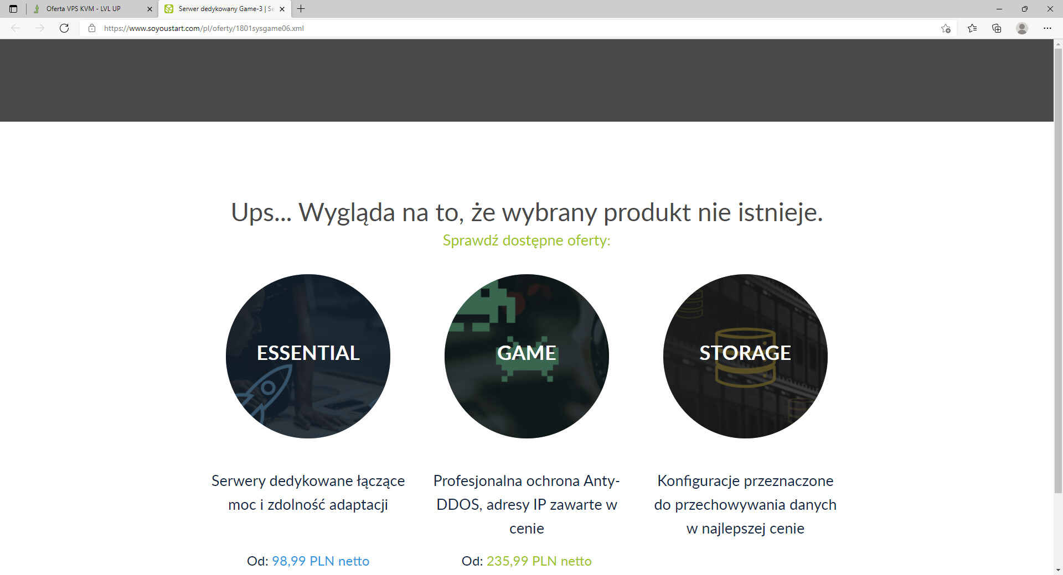The image size is (1063, 575).
Task: Open the ESSENTIAL offer circle
Action: click(x=308, y=356)
